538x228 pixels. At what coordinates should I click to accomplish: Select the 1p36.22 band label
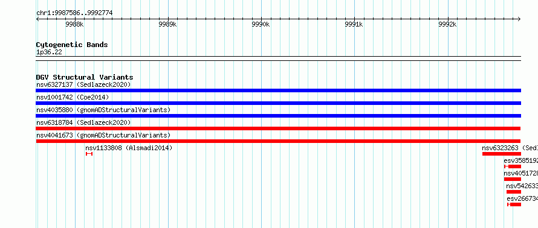(49, 52)
